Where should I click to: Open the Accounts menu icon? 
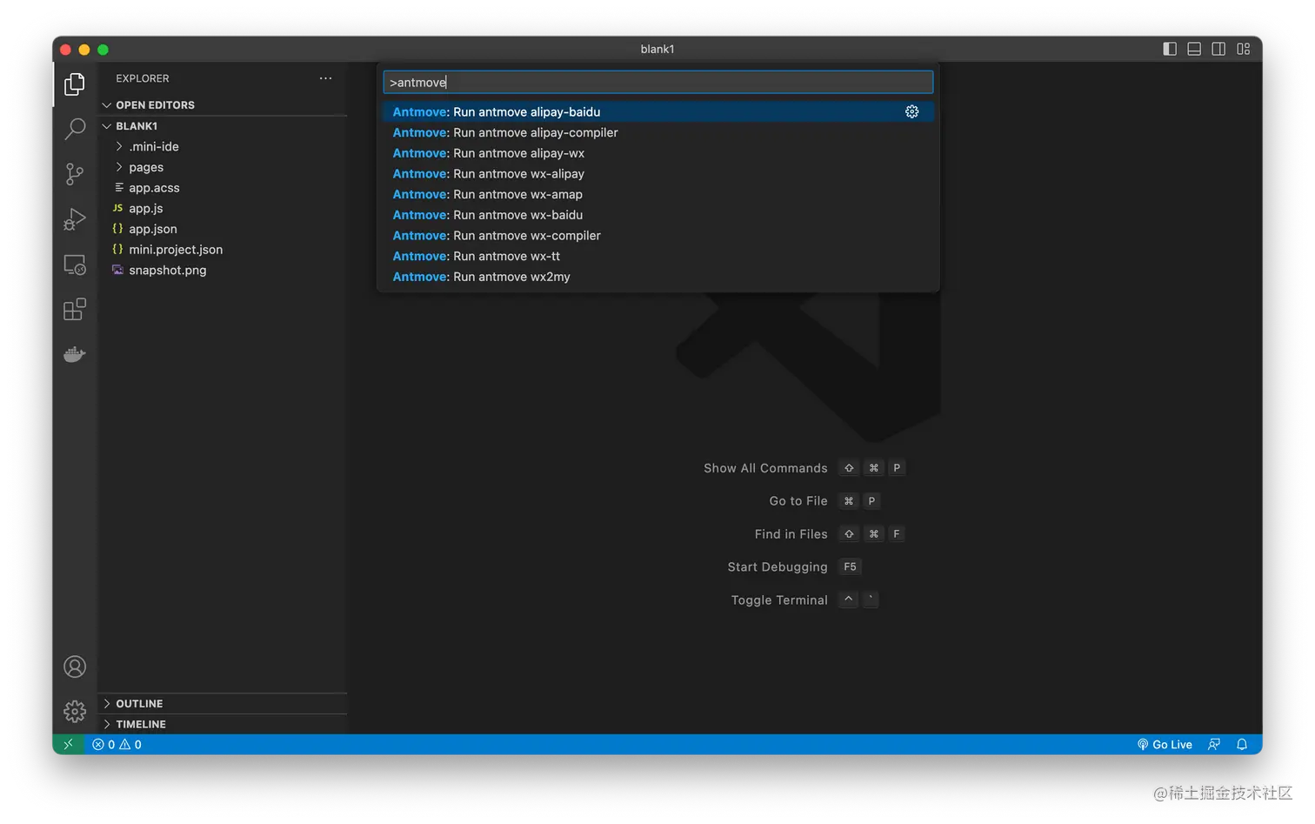tap(75, 667)
